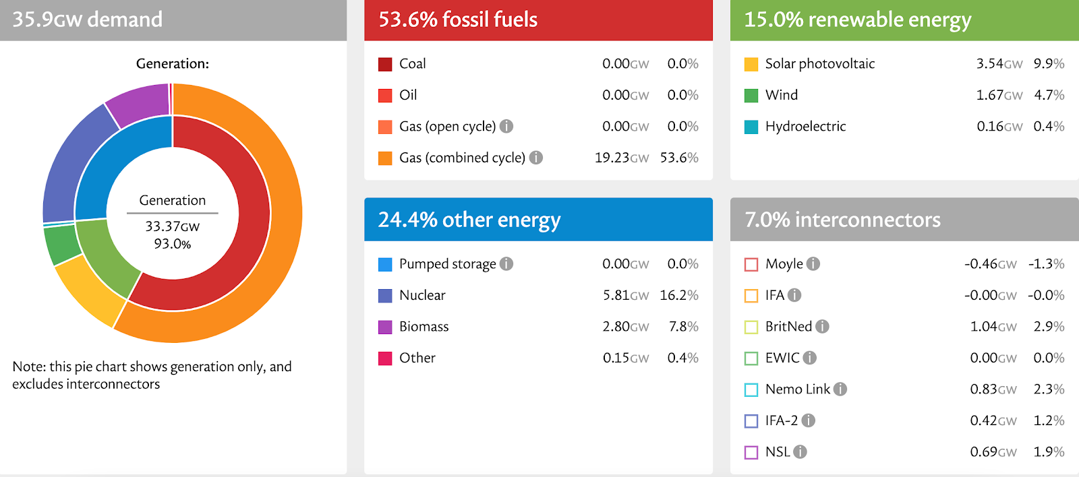Click the Nemo Link info icon

pos(840,389)
